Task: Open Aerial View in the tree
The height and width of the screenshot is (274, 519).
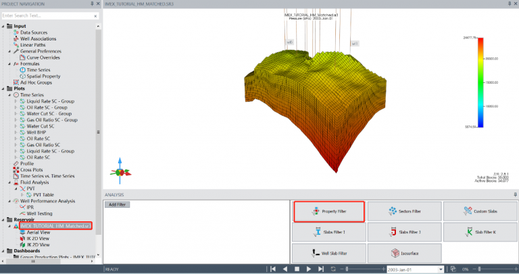Action: coord(42,231)
